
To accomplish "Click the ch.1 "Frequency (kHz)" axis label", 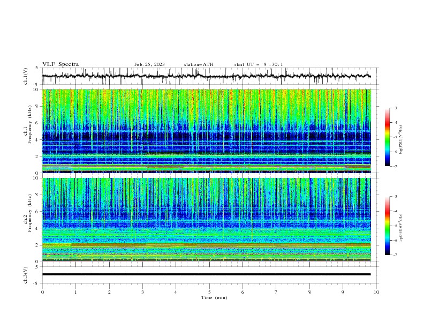I will [30, 124].
